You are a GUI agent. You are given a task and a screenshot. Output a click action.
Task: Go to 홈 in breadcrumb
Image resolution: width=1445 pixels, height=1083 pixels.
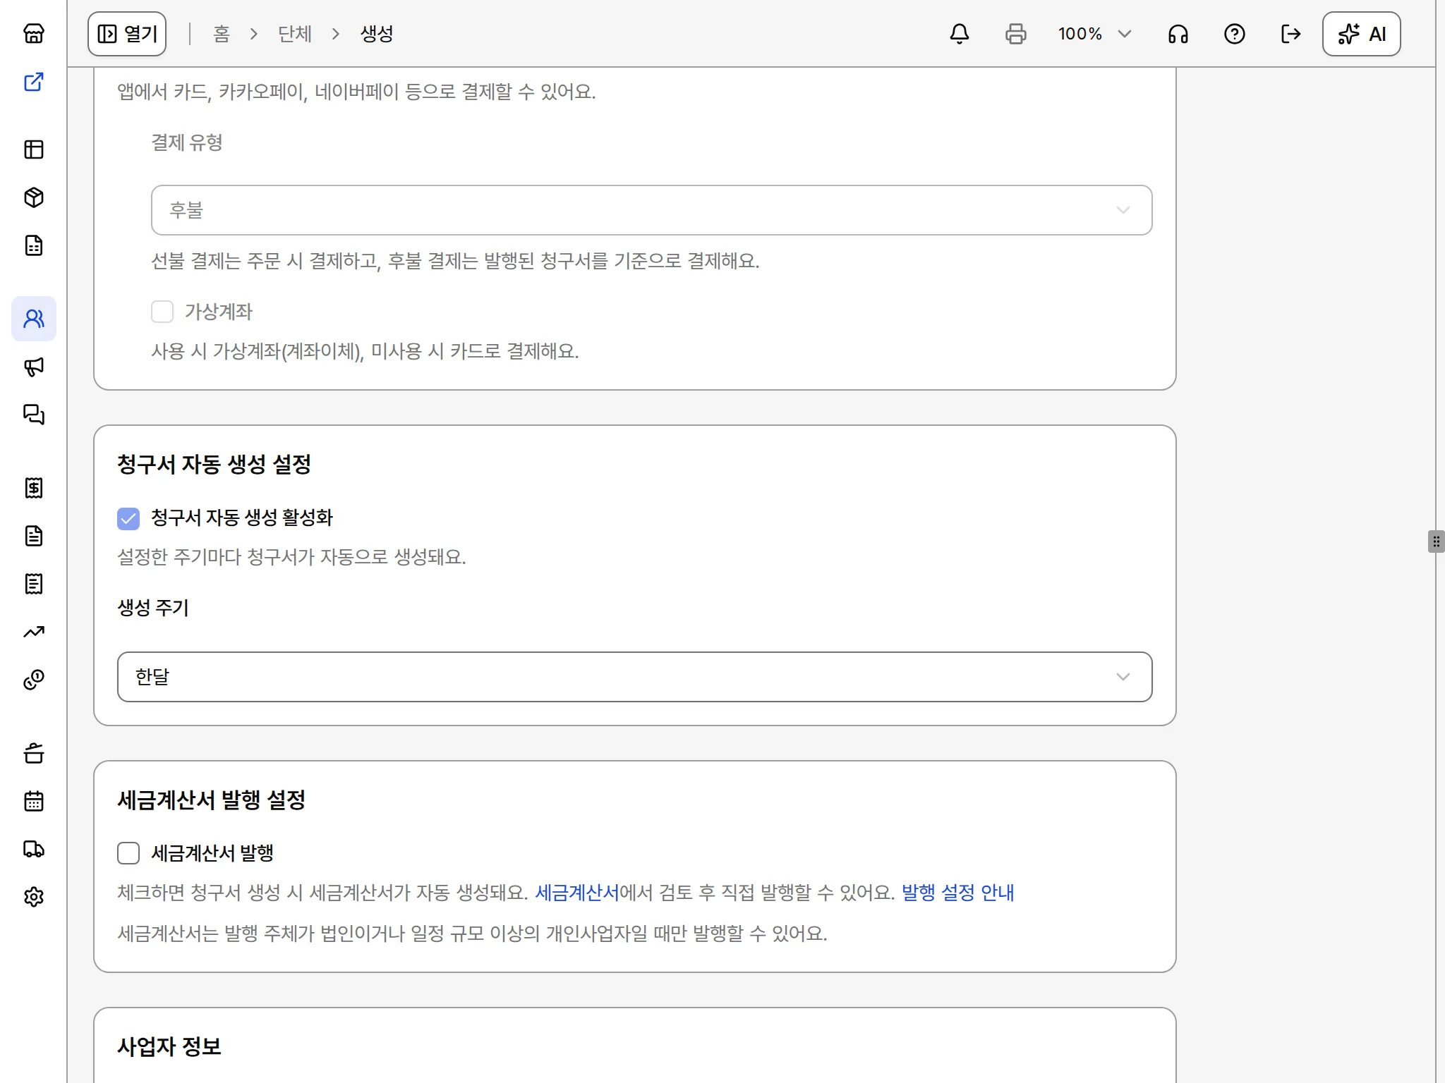tap(222, 34)
